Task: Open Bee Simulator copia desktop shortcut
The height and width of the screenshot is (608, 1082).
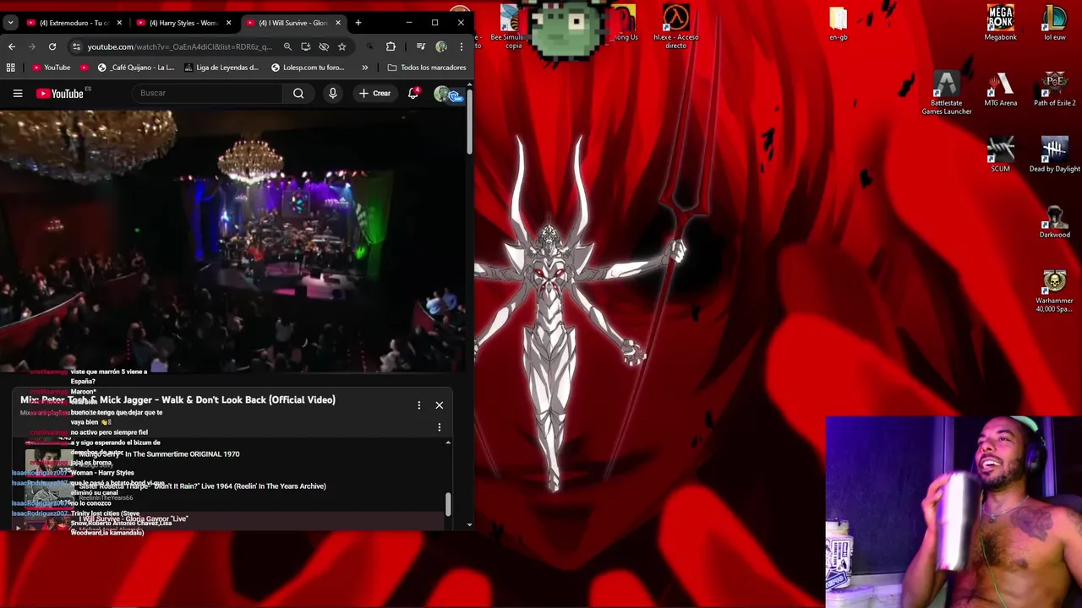Action: [x=512, y=26]
